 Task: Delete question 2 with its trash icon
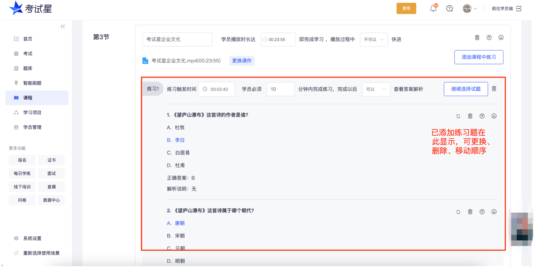click(x=470, y=212)
